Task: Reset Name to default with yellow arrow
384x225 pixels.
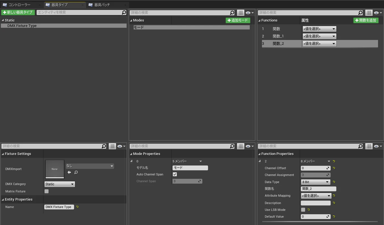Action: coord(77,207)
